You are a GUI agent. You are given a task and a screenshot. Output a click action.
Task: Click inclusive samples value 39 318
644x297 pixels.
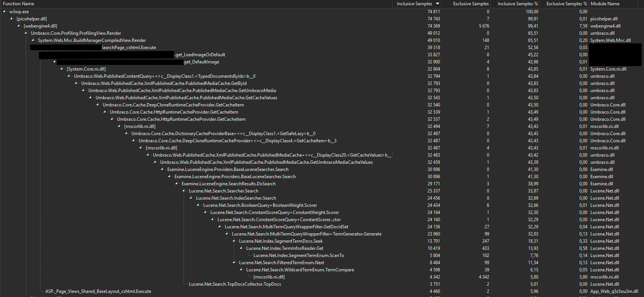(x=434, y=48)
